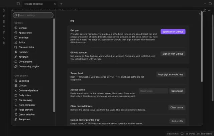Click the Canvas grid icon
The height and width of the screenshot is (136, 214).
pos(16,85)
